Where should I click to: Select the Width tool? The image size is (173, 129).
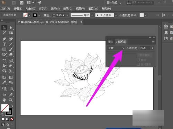coord(4,66)
